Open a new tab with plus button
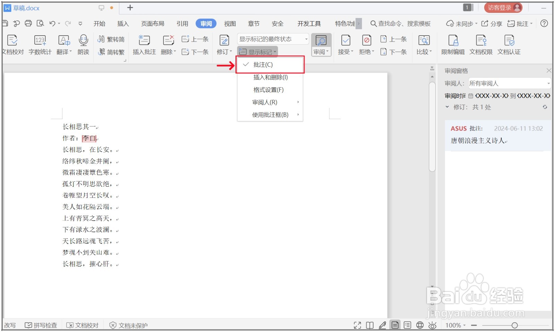 [x=130, y=8]
